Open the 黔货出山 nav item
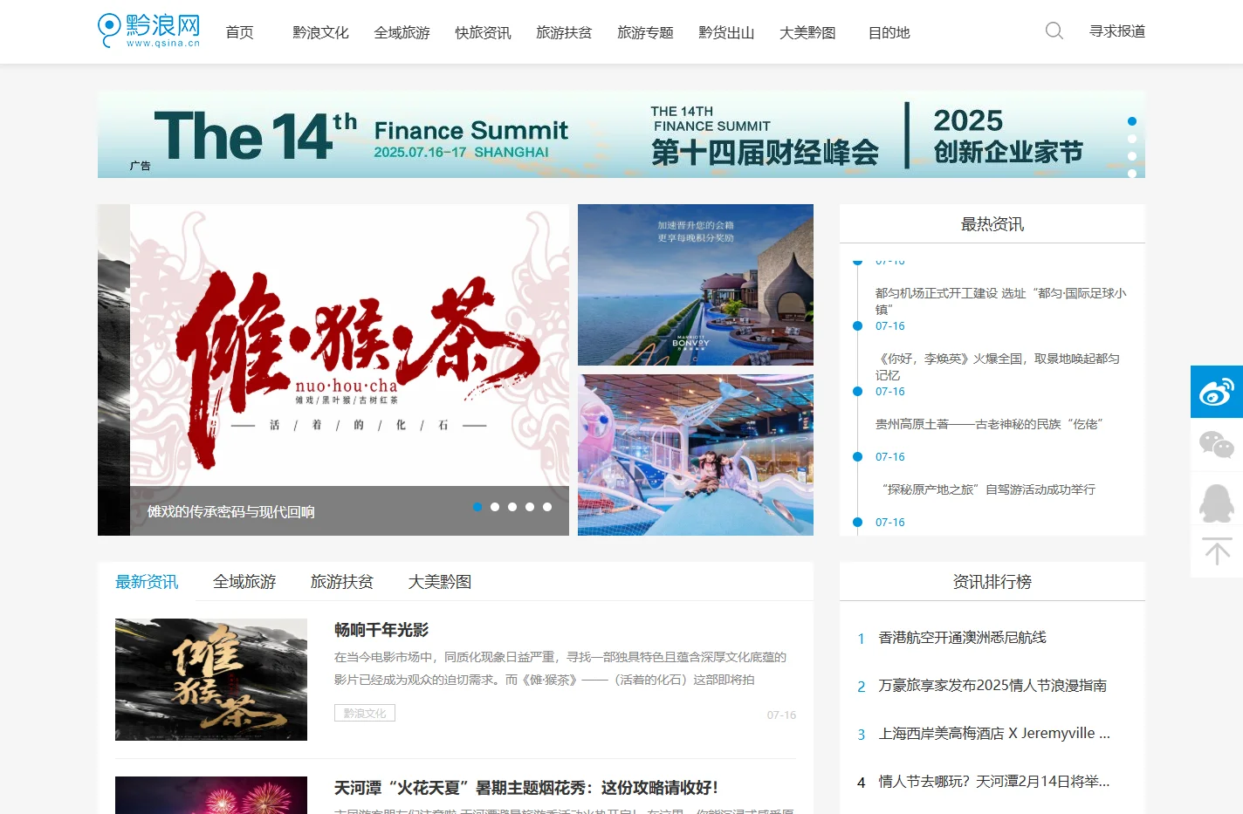1243x814 pixels. click(726, 32)
